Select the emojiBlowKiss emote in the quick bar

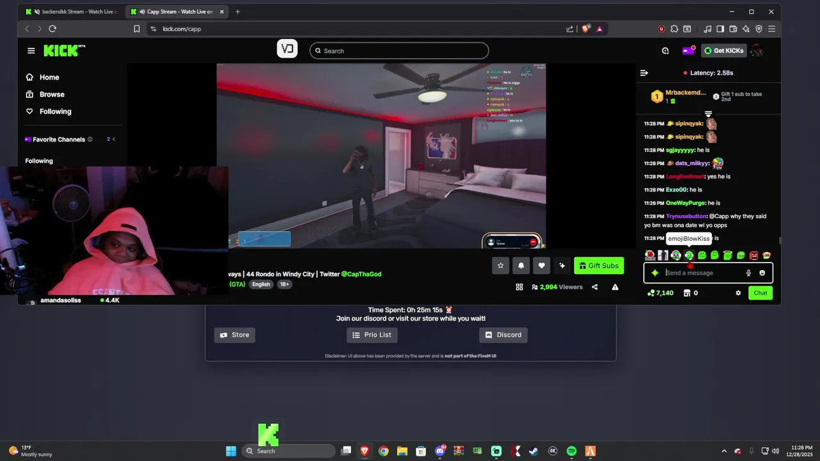[689, 255]
